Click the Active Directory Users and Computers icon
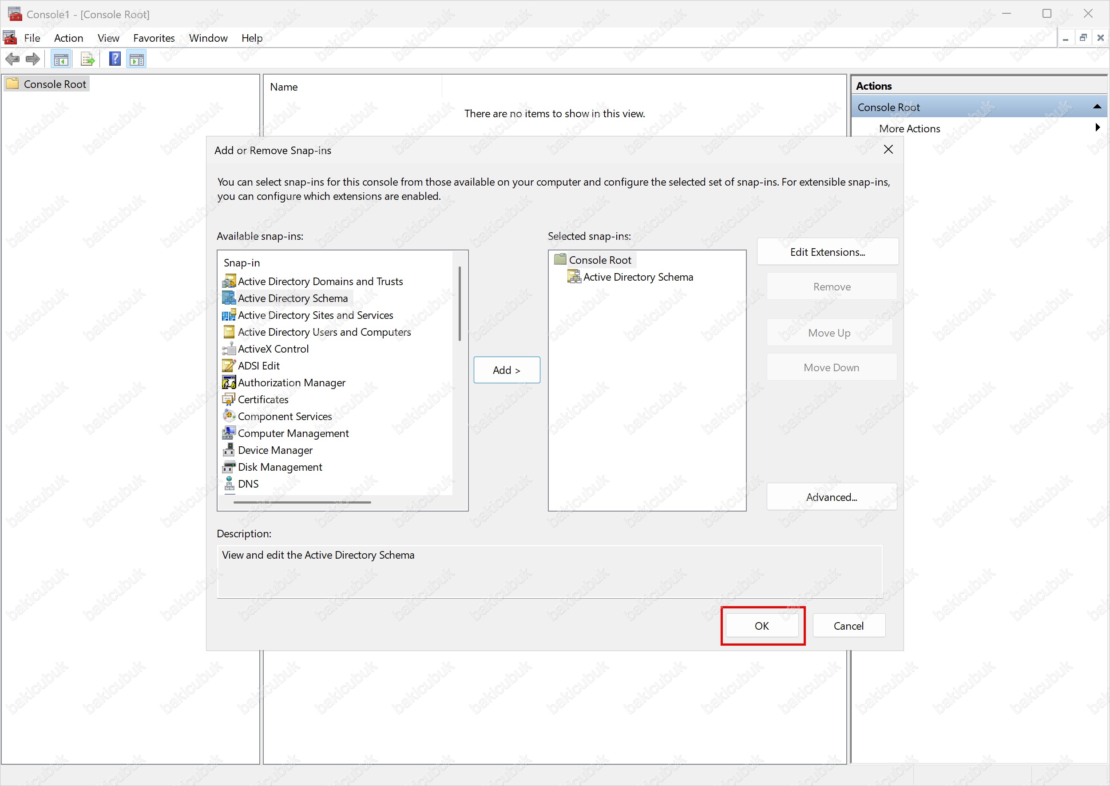This screenshot has height=786, width=1110. pos(229,332)
